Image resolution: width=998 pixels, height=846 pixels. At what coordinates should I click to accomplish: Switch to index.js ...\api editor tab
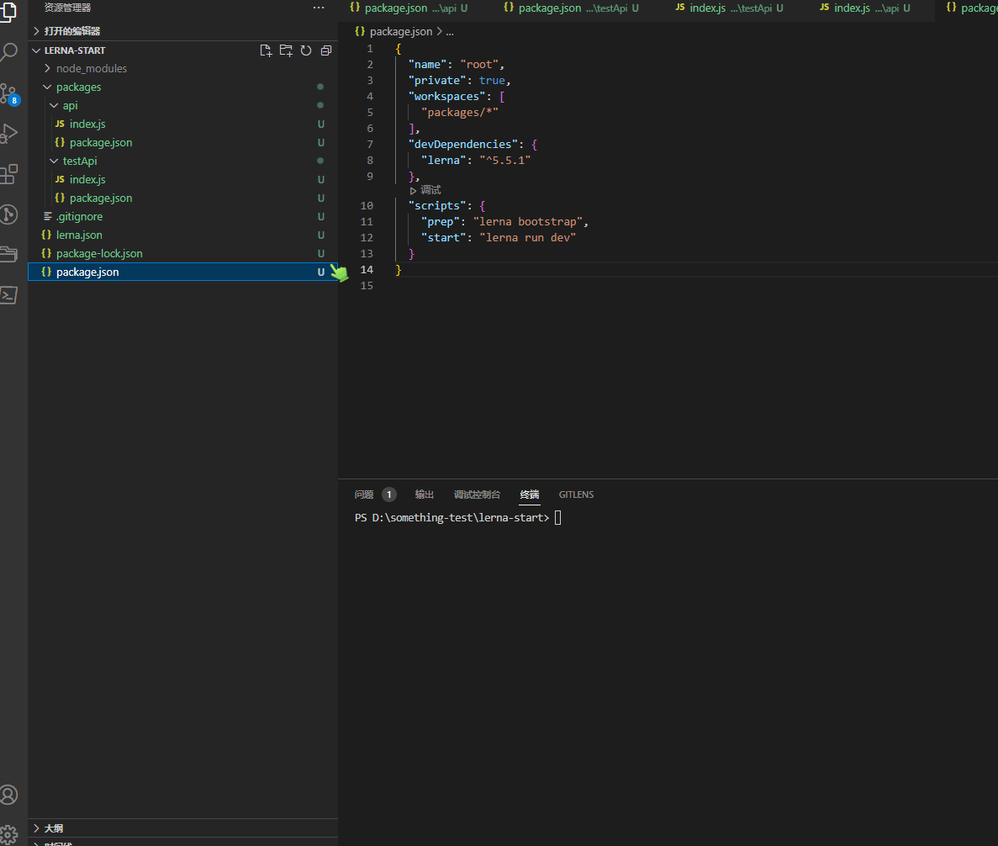(x=864, y=8)
